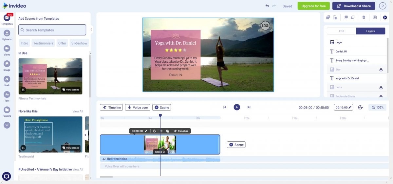Click the 100% zoom control

(377, 107)
